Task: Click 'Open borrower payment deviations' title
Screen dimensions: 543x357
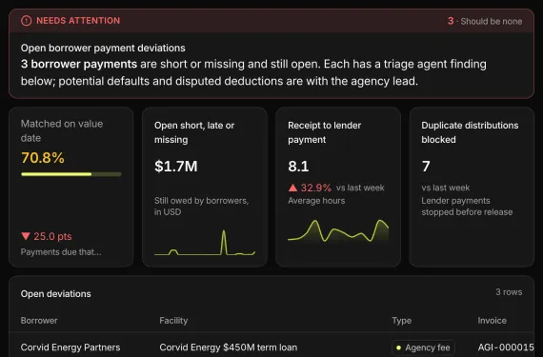Action: pyautogui.click(x=103, y=48)
